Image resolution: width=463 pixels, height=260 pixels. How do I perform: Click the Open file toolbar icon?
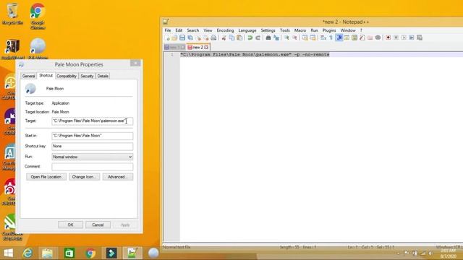(x=174, y=38)
